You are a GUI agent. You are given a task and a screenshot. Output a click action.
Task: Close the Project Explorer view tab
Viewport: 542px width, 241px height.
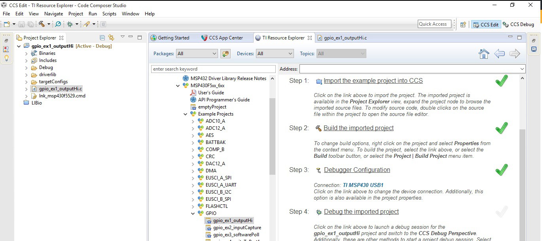pyautogui.click(x=61, y=38)
